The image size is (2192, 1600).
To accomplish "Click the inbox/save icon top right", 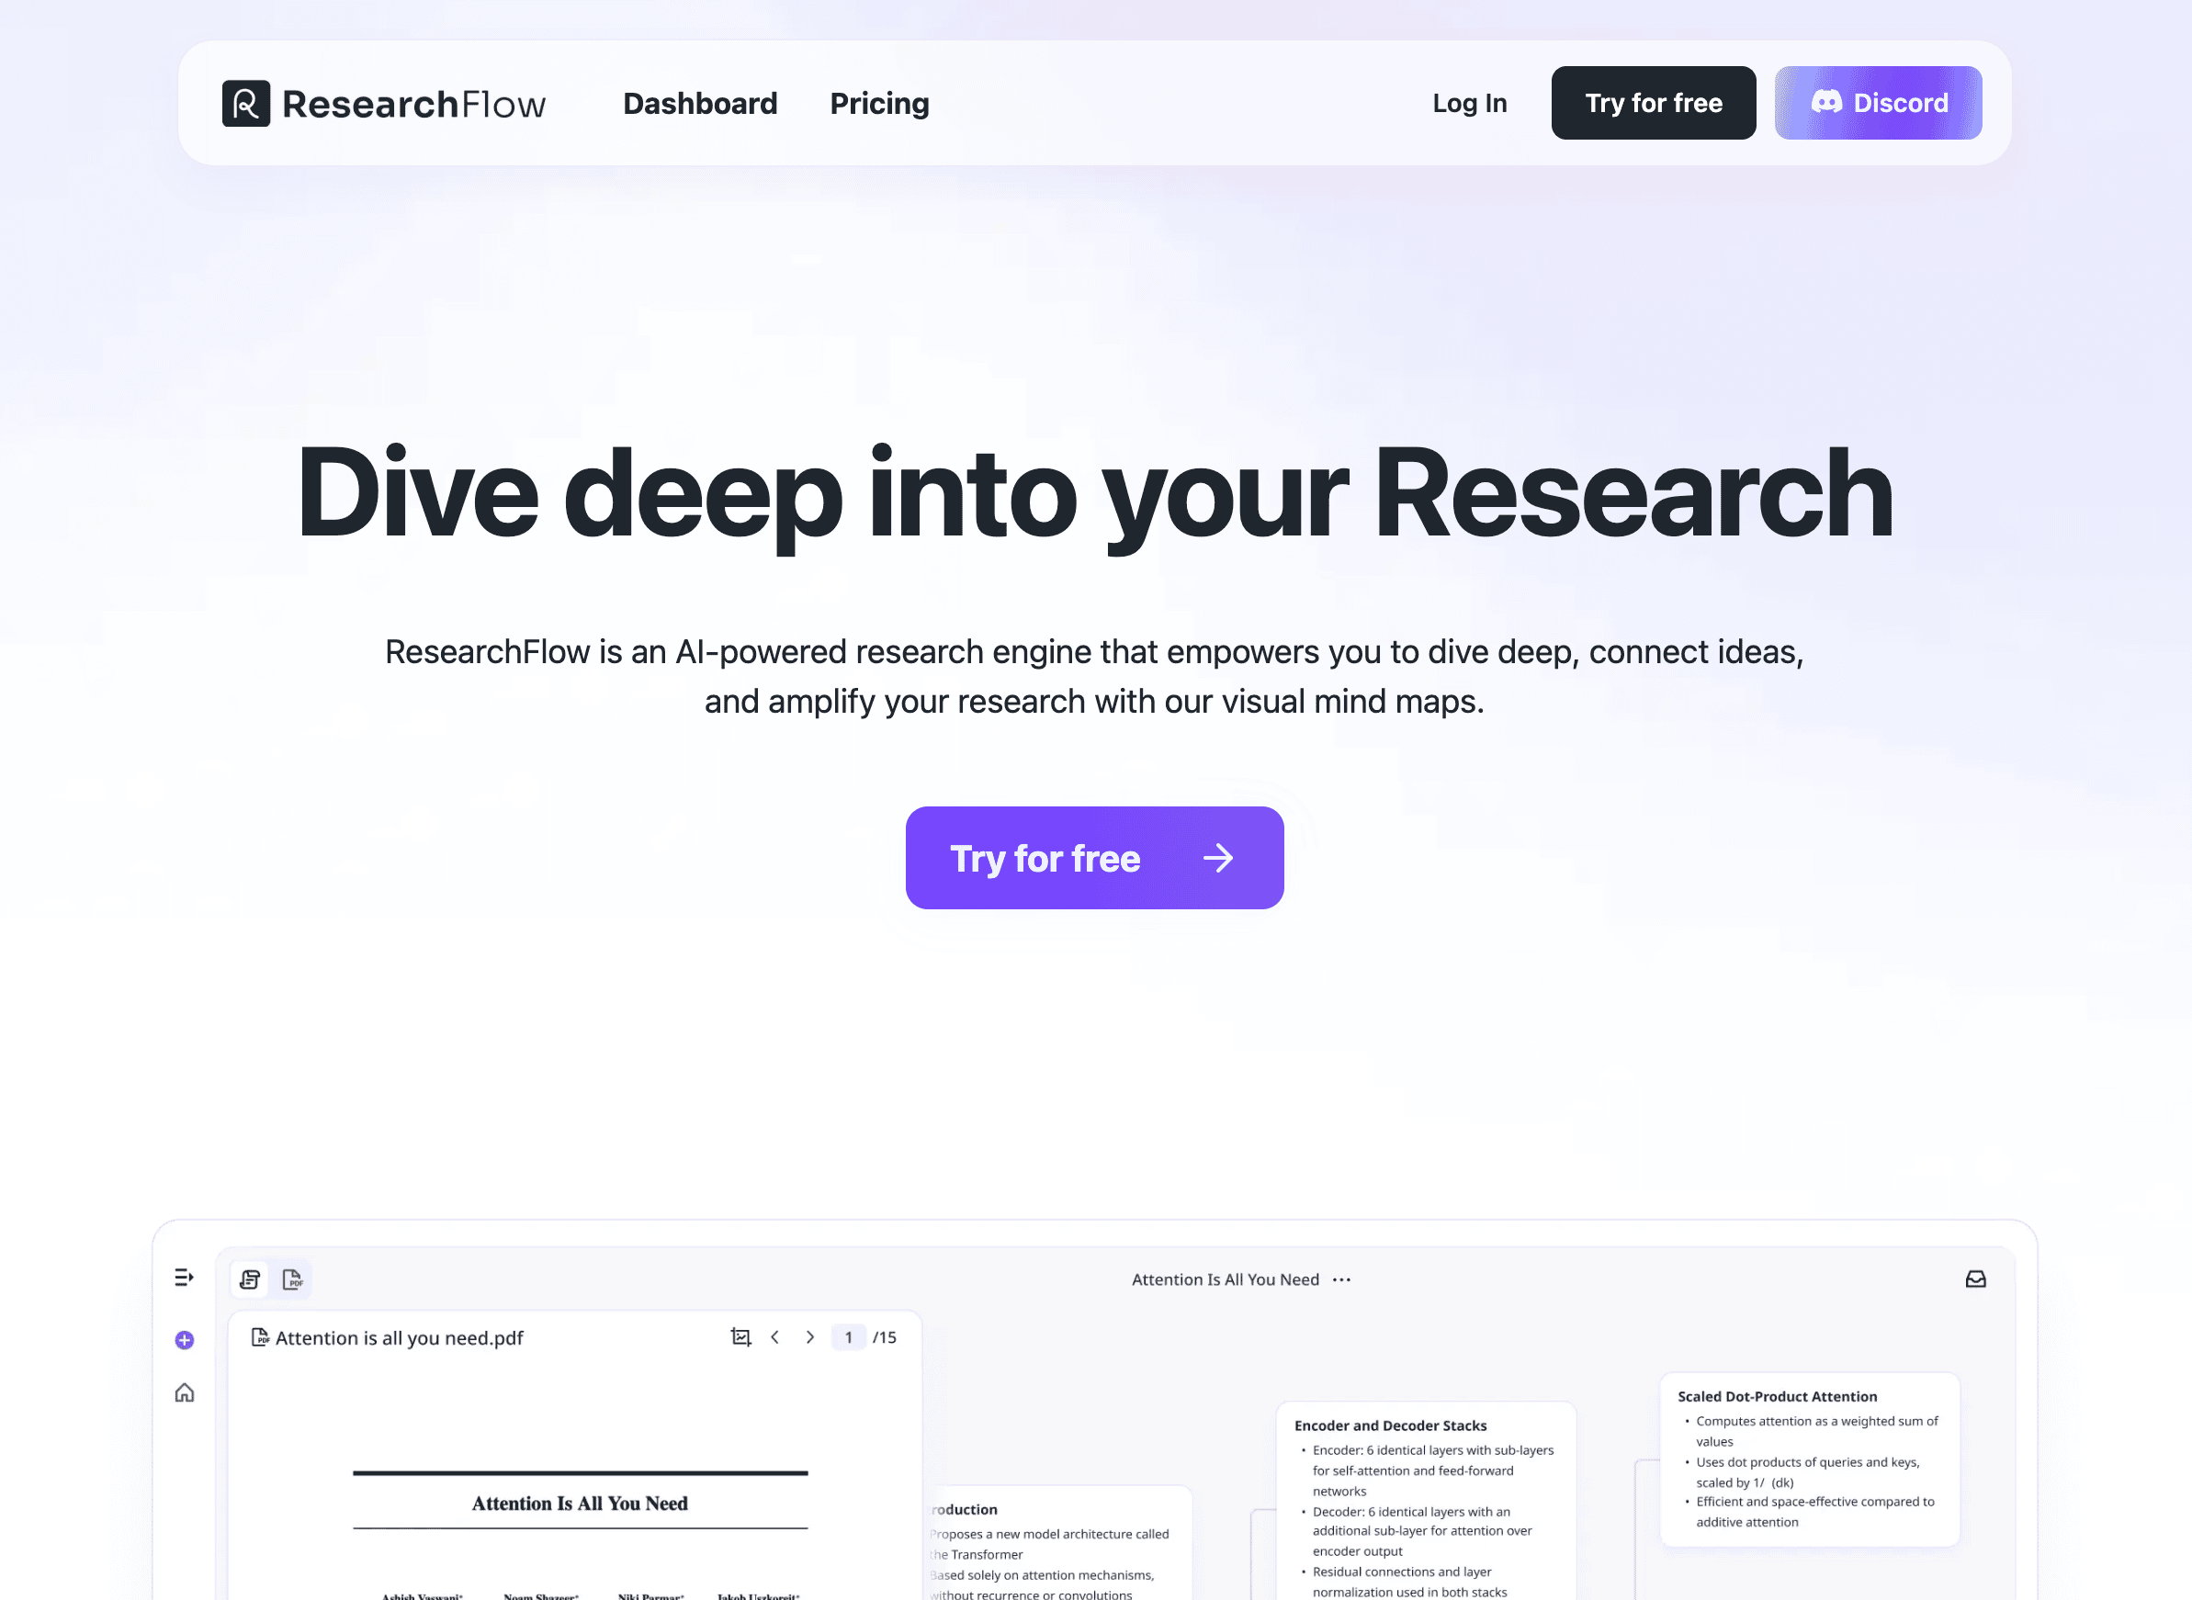I will [1976, 1279].
